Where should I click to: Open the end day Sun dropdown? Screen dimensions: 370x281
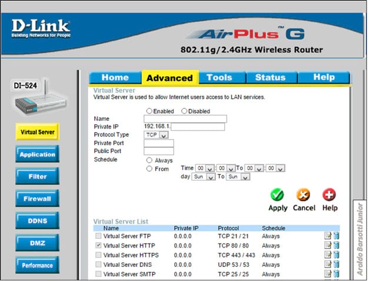click(x=238, y=177)
